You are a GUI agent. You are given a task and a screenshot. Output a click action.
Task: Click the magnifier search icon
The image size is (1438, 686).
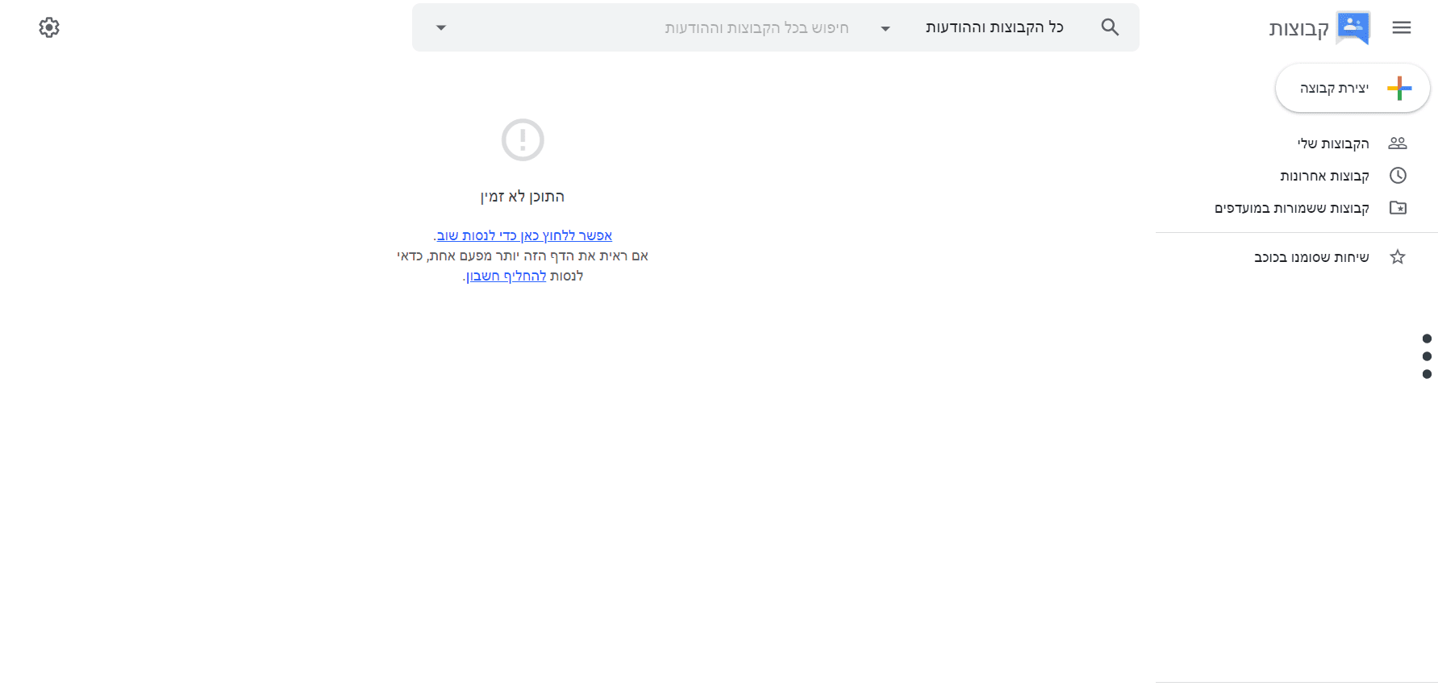1110,27
